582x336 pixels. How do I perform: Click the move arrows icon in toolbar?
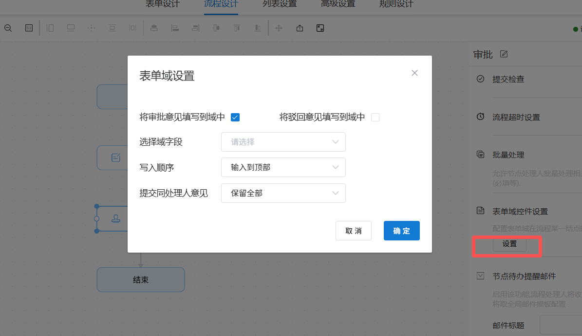(x=279, y=28)
